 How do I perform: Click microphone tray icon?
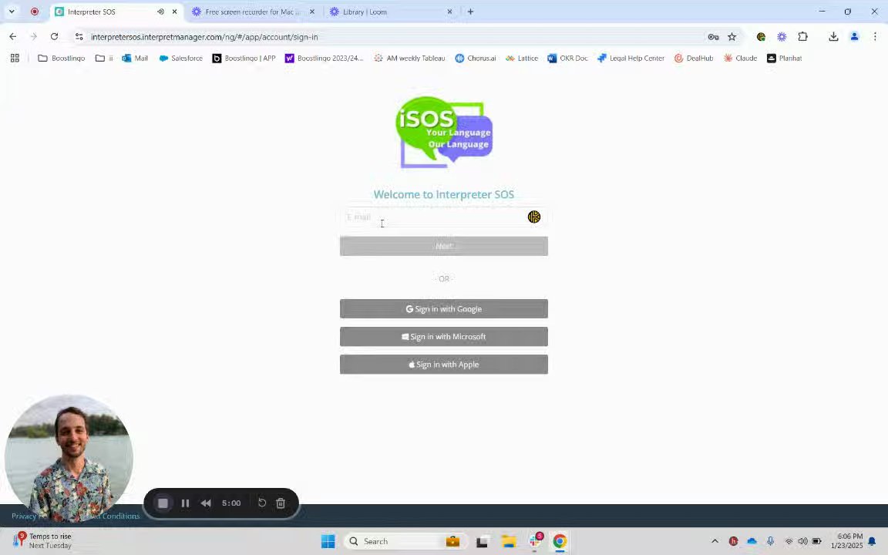click(770, 541)
